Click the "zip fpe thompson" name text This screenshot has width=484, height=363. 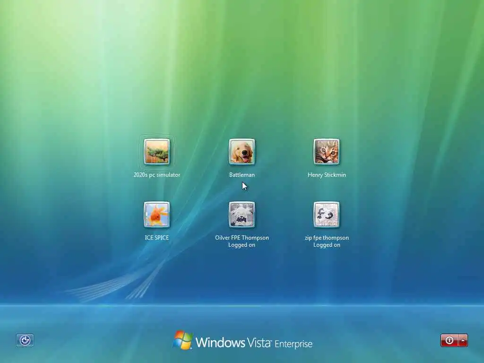coord(327,238)
